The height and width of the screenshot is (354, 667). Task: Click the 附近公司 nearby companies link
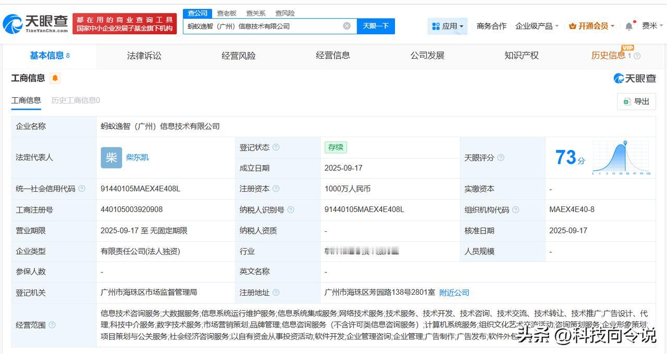[x=454, y=293]
